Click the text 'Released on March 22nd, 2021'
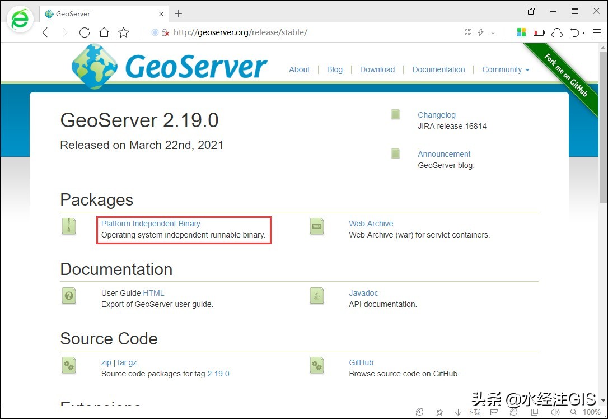Image resolution: width=608 pixels, height=419 pixels. [142, 145]
